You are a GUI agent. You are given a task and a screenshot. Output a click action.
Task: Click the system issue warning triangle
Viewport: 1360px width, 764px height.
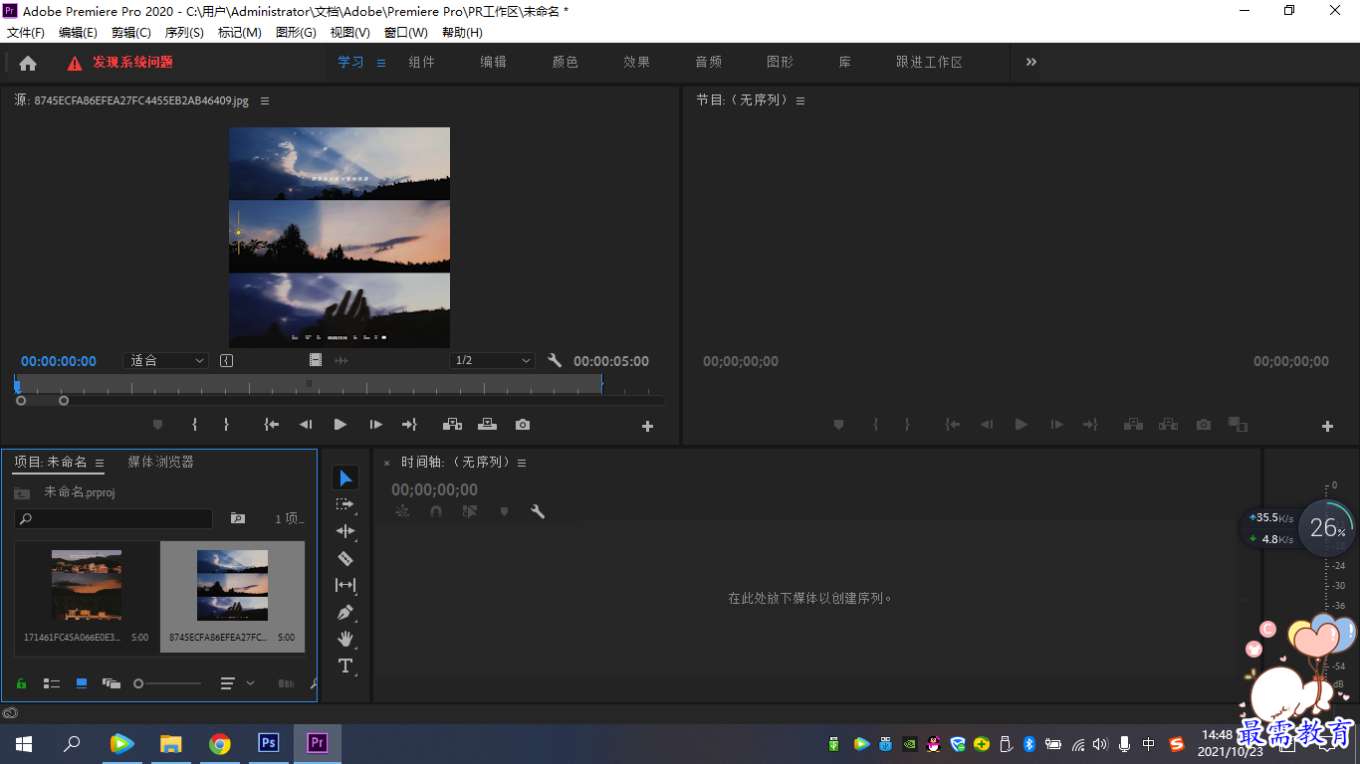(75, 63)
